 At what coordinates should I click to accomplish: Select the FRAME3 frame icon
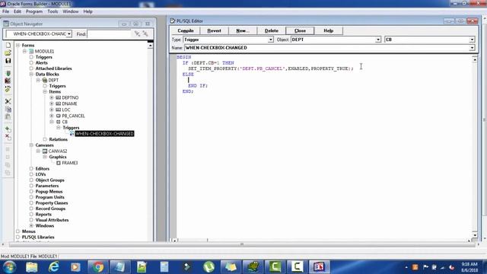(59, 163)
